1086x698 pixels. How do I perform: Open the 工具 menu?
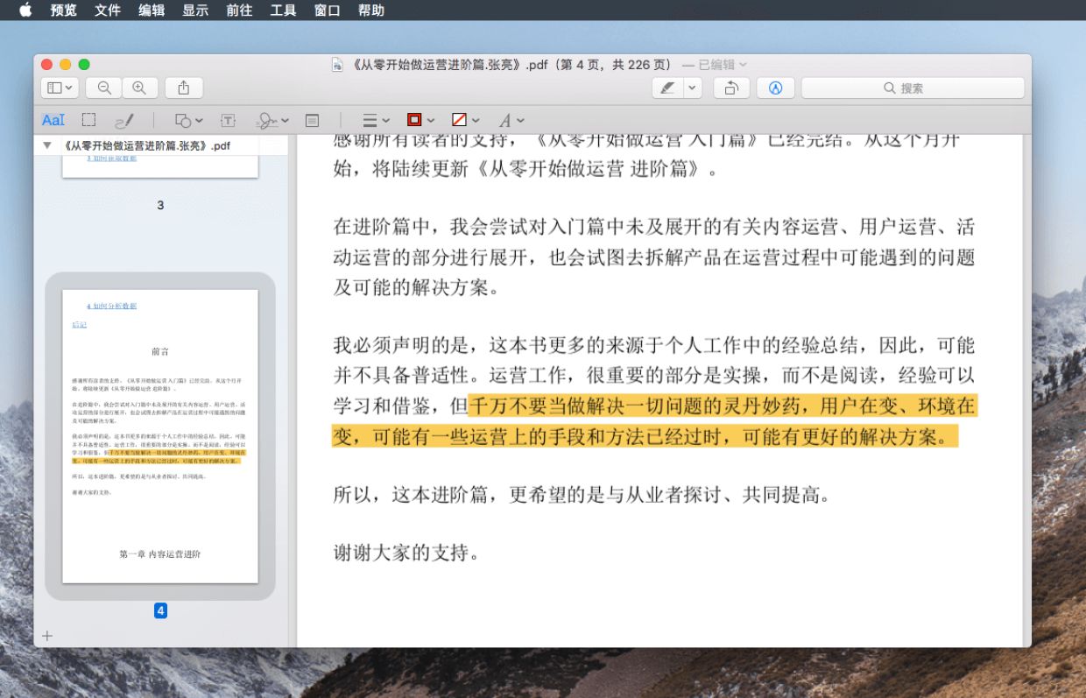click(283, 11)
